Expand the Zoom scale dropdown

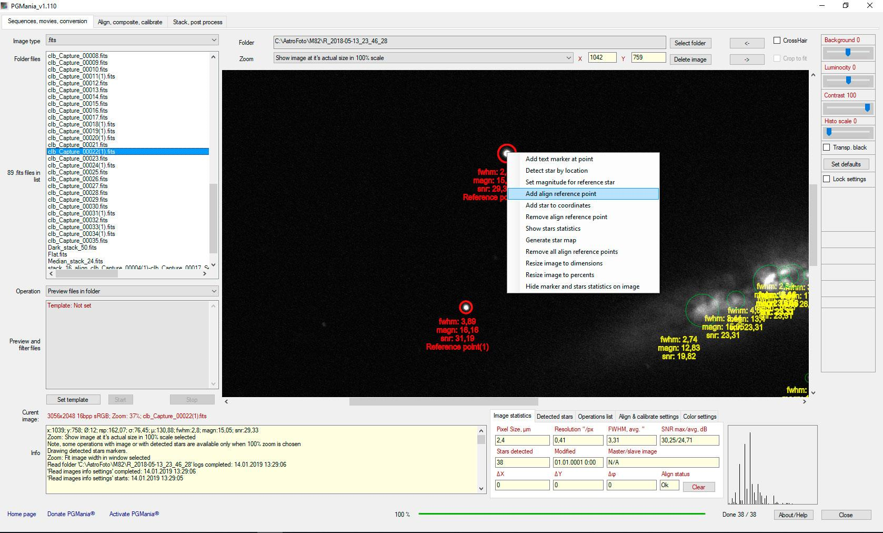(423, 58)
